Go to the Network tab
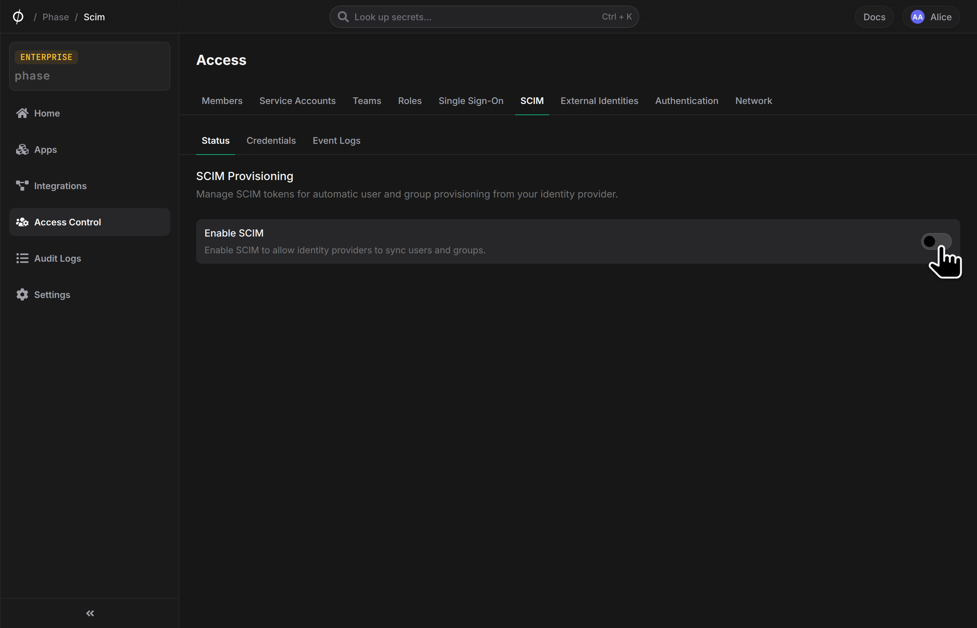Viewport: 977px width, 628px height. pos(754,101)
